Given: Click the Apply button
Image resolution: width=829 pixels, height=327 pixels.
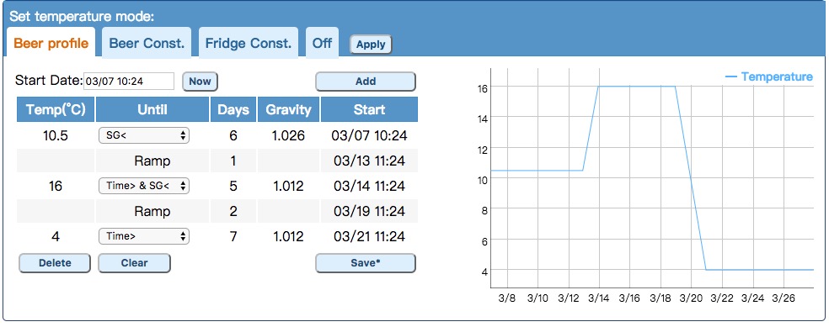Looking at the screenshot, I should coord(371,45).
